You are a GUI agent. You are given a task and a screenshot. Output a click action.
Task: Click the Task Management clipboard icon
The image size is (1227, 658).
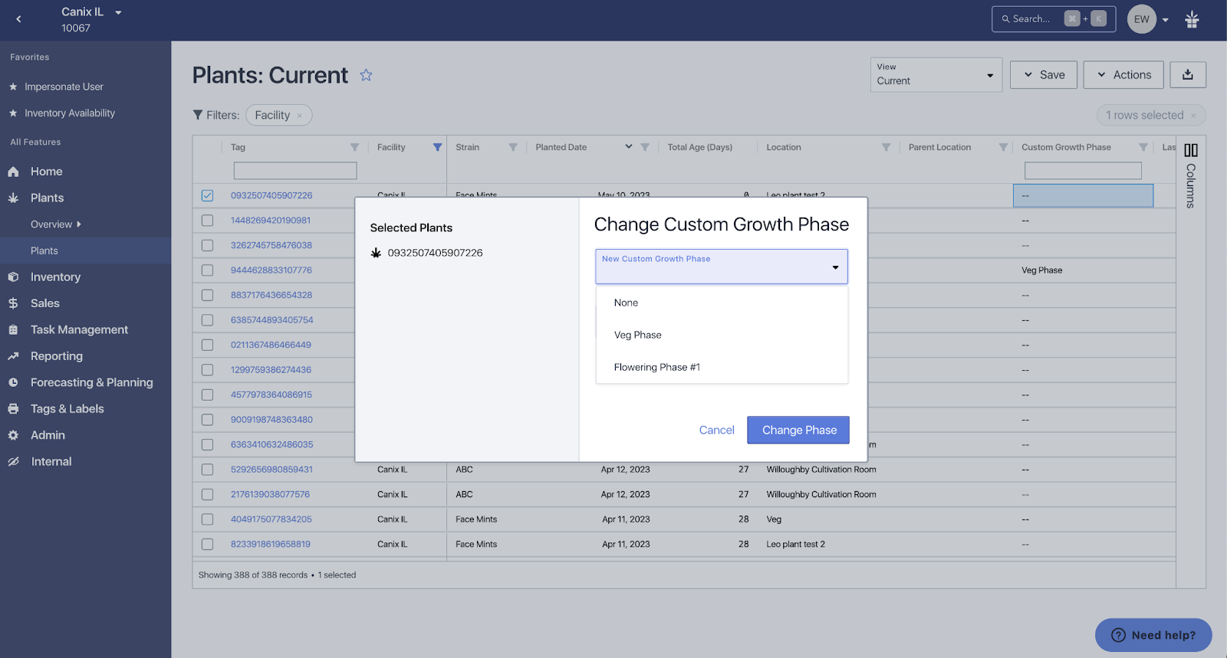click(13, 329)
